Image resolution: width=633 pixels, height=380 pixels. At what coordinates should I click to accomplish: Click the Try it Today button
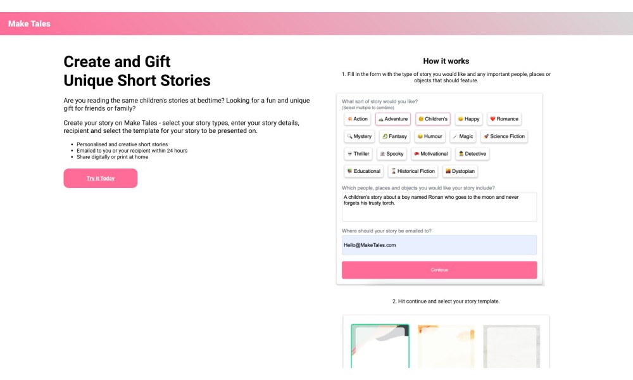pyautogui.click(x=101, y=178)
